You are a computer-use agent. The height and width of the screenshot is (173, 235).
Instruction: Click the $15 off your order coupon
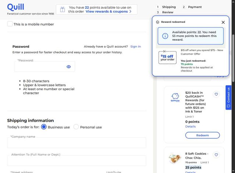pos(167,58)
